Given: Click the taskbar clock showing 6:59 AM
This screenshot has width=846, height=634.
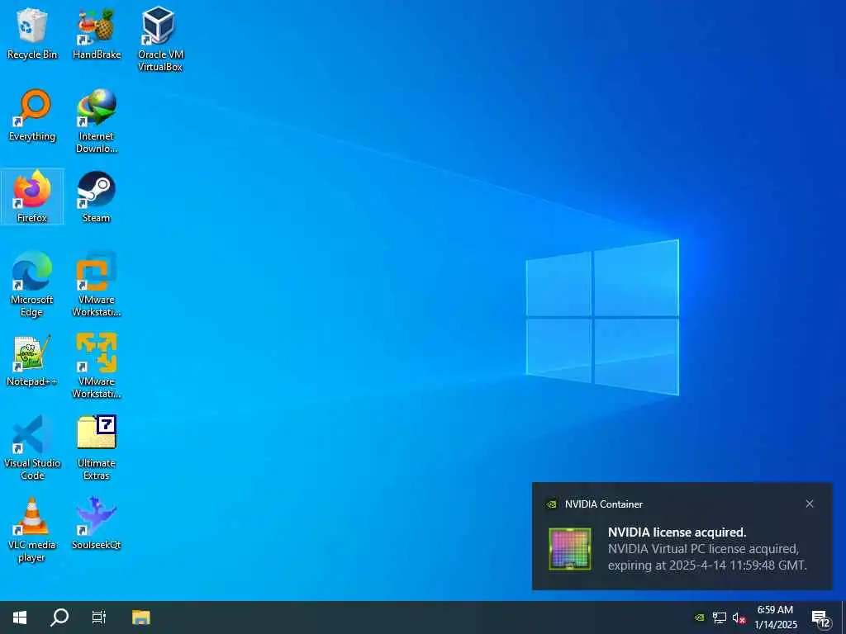Looking at the screenshot, I should [x=775, y=617].
